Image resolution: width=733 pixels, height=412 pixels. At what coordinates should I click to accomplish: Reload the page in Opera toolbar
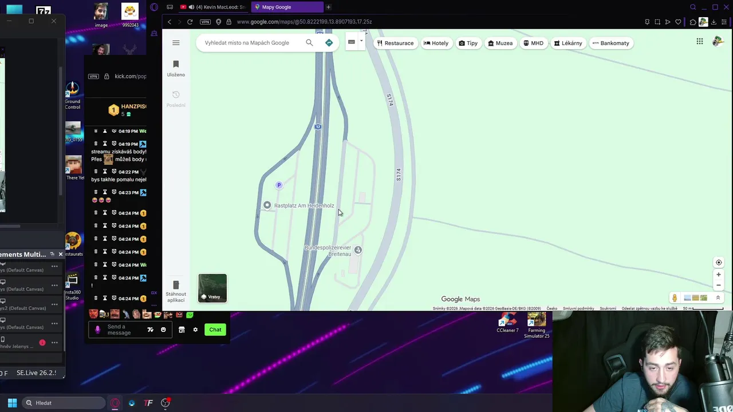coord(190,22)
